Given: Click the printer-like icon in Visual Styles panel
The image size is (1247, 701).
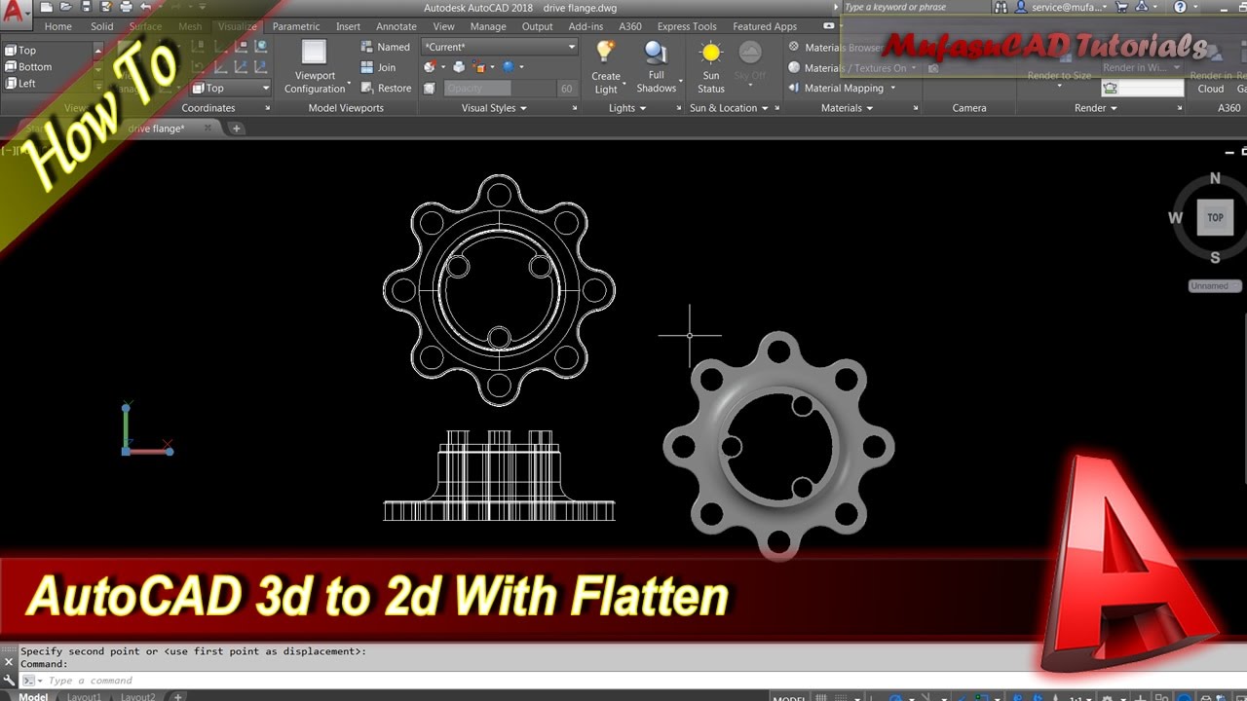Looking at the screenshot, I should pyautogui.click(x=459, y=67).
